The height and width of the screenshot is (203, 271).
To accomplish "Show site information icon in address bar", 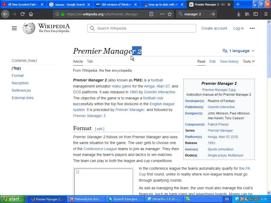I will point(57,14).
